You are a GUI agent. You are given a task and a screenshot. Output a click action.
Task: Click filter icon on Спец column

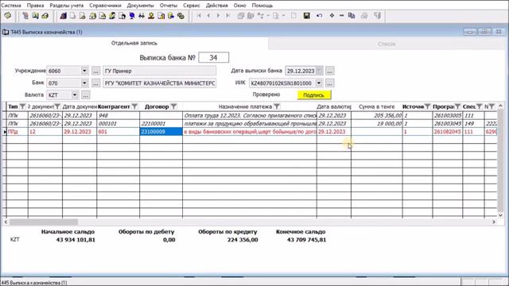[479, 106]
